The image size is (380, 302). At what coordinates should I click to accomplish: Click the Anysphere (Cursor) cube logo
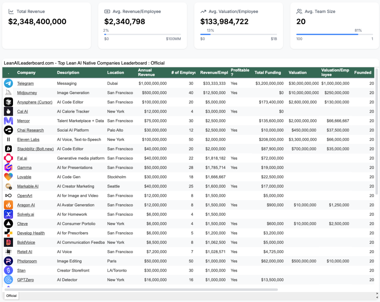tap(9, 102)
